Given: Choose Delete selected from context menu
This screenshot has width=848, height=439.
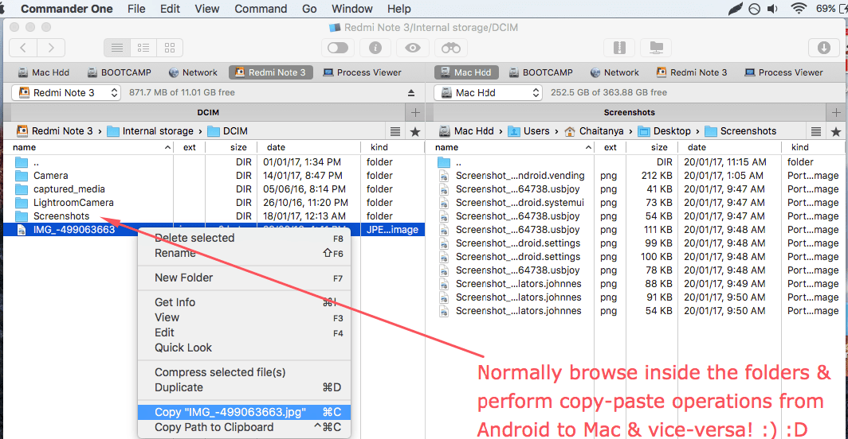Looking at the screenshot, I should click(244, 238).
